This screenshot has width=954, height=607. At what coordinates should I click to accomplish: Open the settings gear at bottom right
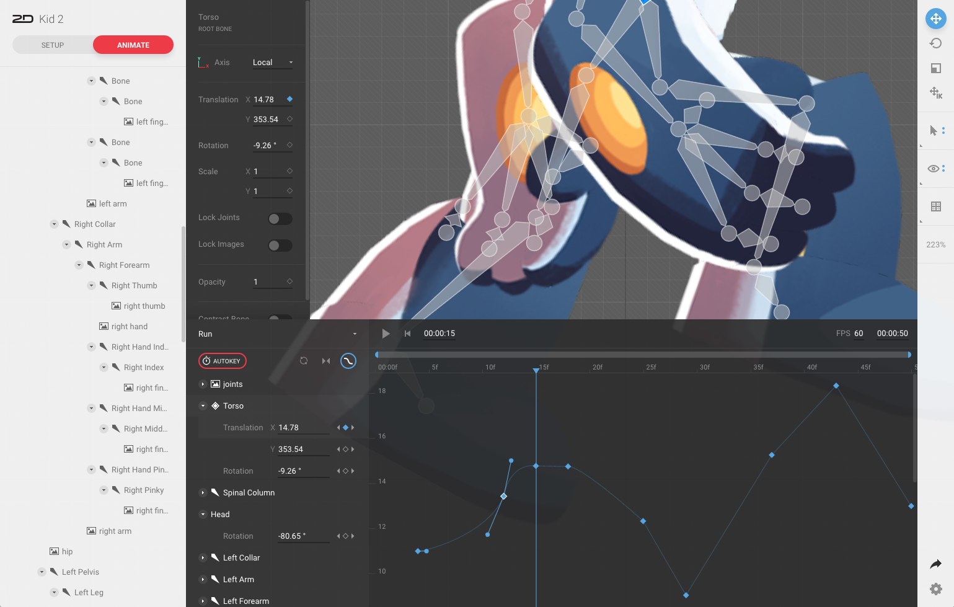pyautogui.click(x=935, y=588)
